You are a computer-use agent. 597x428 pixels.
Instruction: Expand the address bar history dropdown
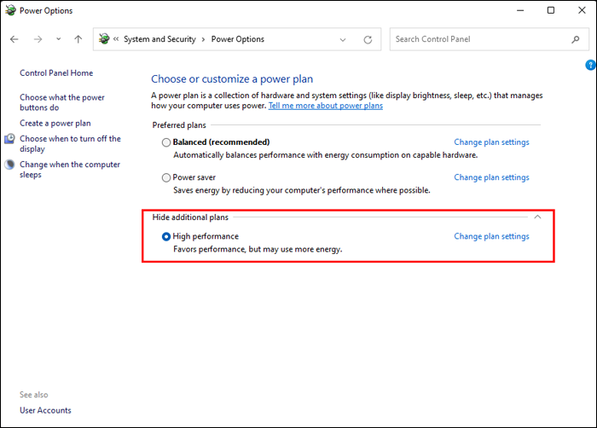coord(343,39)
